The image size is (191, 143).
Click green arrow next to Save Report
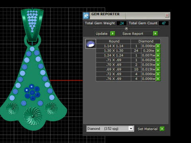[x=155, y=33]
